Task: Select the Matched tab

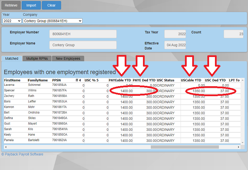Action: [12, 59]
